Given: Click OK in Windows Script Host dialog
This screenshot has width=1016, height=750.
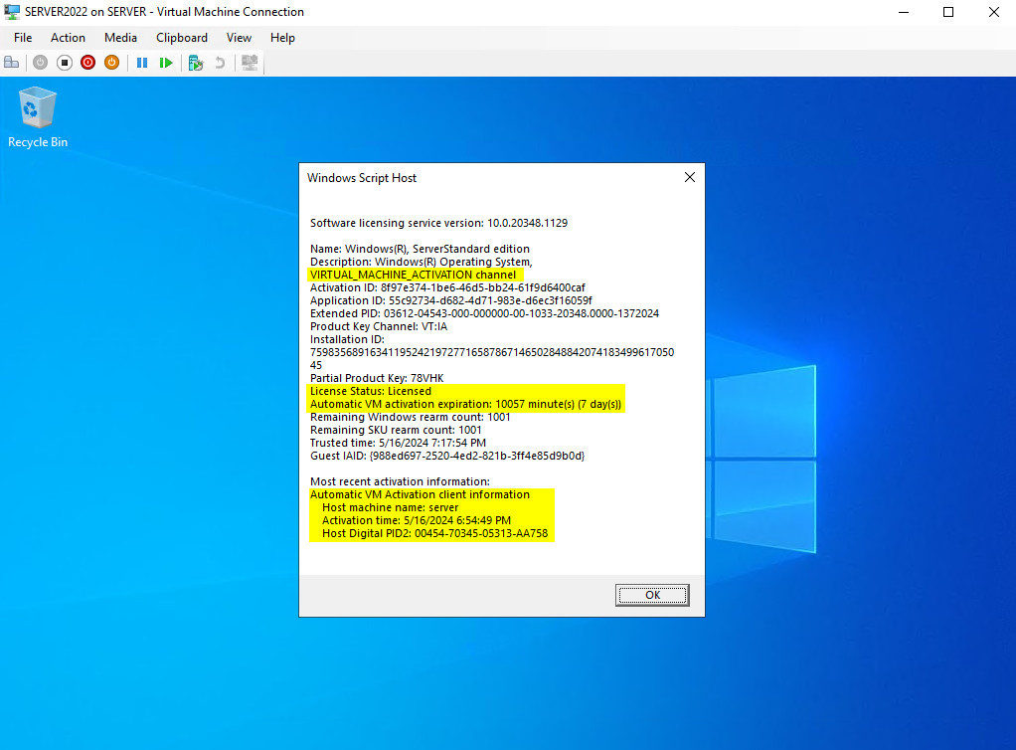Looking at the screenshot, I should pyautogui.click(x=652, y=595).
